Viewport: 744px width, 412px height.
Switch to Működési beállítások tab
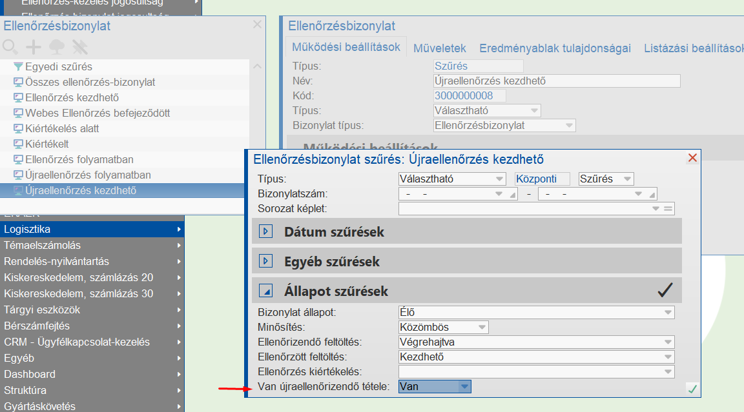click(346, 47)
